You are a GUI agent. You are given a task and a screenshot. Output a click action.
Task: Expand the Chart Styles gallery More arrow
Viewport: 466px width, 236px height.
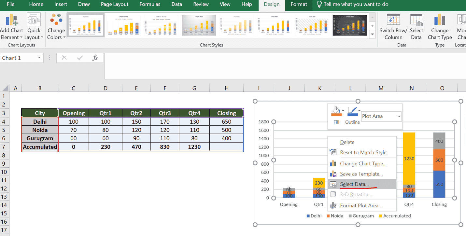coord(372,35)
